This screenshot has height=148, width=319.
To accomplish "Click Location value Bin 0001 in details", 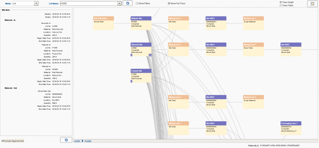I will coord(56,100).
